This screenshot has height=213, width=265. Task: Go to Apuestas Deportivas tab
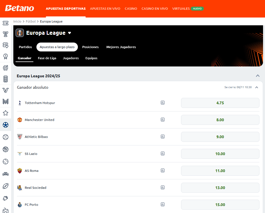coord(66,9)
